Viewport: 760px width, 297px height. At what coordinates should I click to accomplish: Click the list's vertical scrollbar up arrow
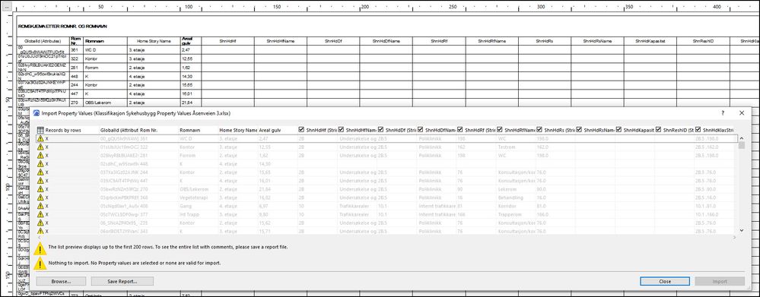[x=741, y=137]
